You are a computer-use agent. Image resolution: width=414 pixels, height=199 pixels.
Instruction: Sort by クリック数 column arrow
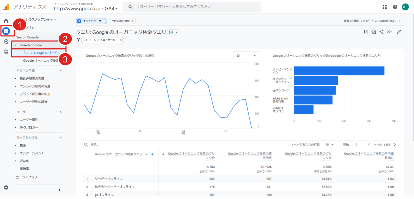[163, 154]
